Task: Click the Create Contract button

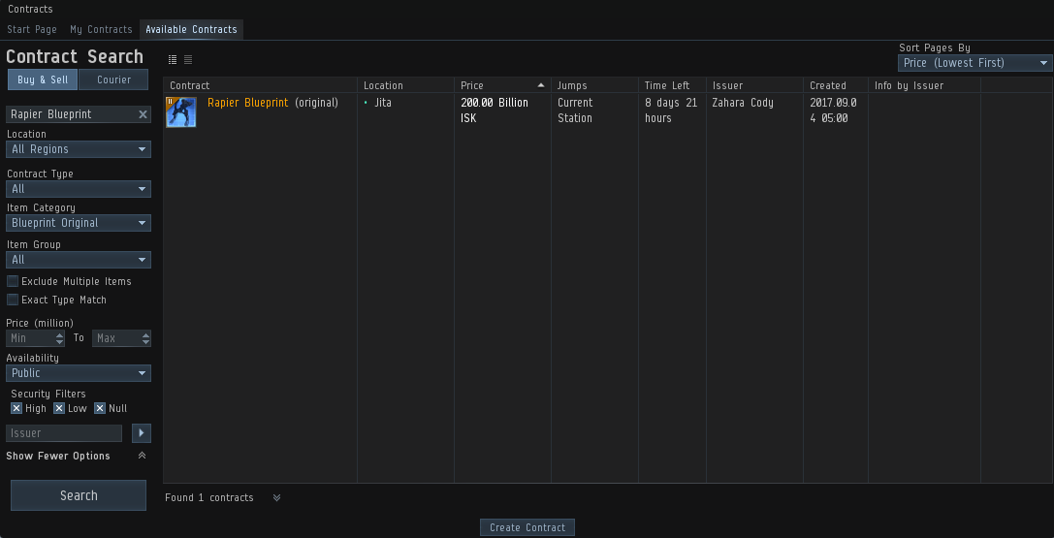Action: tap(527, 527)
